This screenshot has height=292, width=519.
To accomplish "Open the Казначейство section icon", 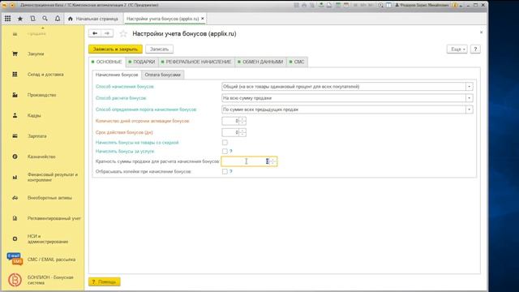I will (x=15, y=157).
